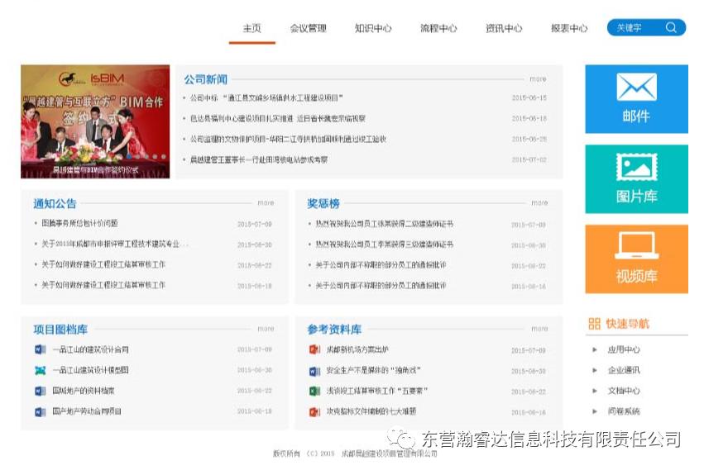Open 文档中心 in quick navigation
The image size is (704, 470).
tap(624, 391)
